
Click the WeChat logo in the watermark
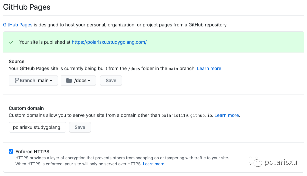257,163
